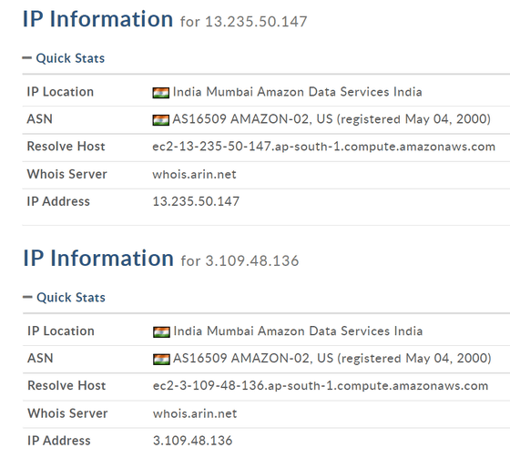Click first 'India Mumbai Amazon Data Services India' value
The width and height of the screenshot is (510, 458).
click(x=297, y=92)
